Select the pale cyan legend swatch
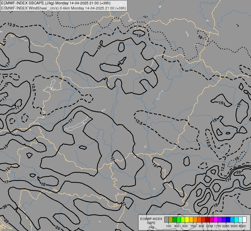This screenshot has width=251, height=231. click(x=240, y=220)
